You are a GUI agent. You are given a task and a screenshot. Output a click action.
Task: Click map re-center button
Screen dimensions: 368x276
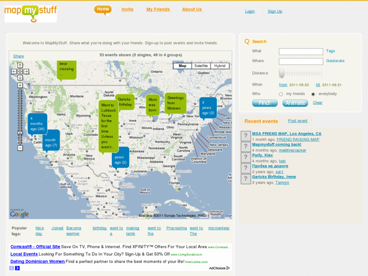pos(20,71)
